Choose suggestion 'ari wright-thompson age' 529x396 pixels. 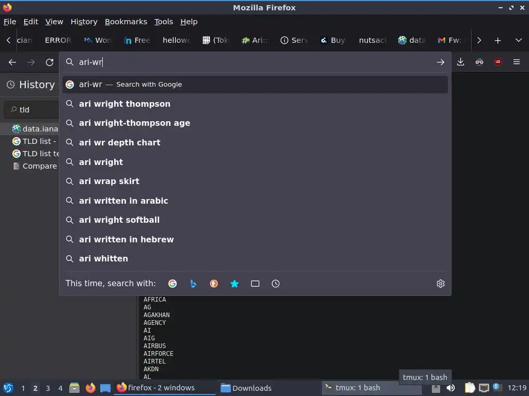[x=255, y=123]
